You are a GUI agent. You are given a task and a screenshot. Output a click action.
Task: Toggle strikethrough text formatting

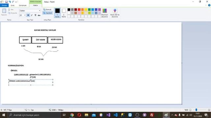click(39, 15)
